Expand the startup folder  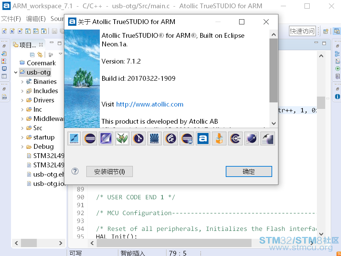pyautogui.click(x=22, y=137)
